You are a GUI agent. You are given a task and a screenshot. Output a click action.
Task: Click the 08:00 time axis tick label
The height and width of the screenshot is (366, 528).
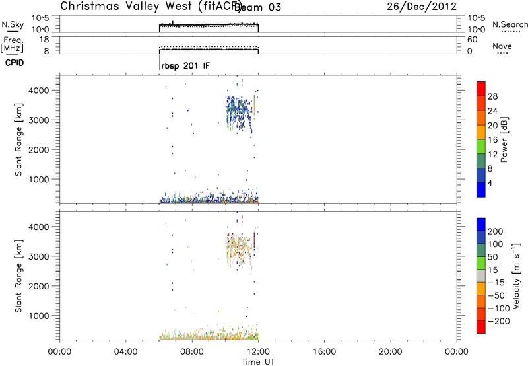[192, 352]
